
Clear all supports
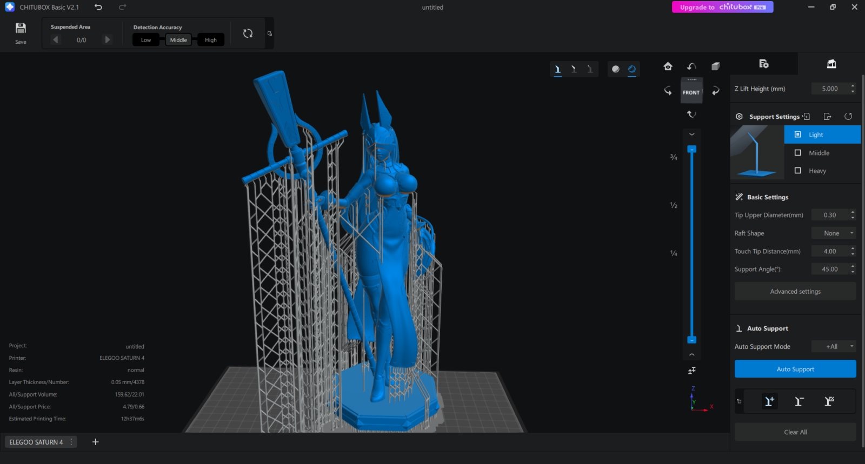(795, 432)
